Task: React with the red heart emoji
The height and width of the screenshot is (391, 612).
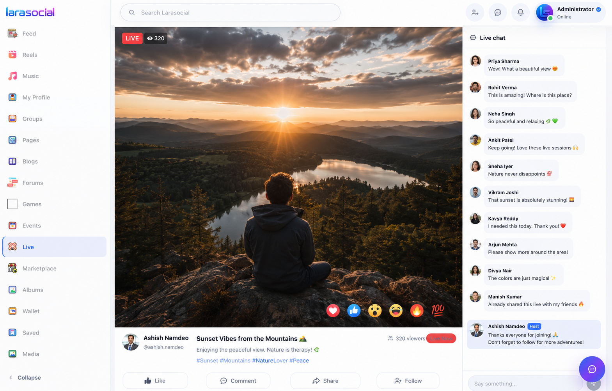Action: point(333,311)
